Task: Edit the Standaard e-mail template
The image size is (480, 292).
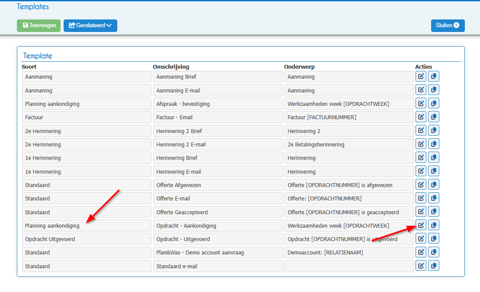Action: click(421, 266)
